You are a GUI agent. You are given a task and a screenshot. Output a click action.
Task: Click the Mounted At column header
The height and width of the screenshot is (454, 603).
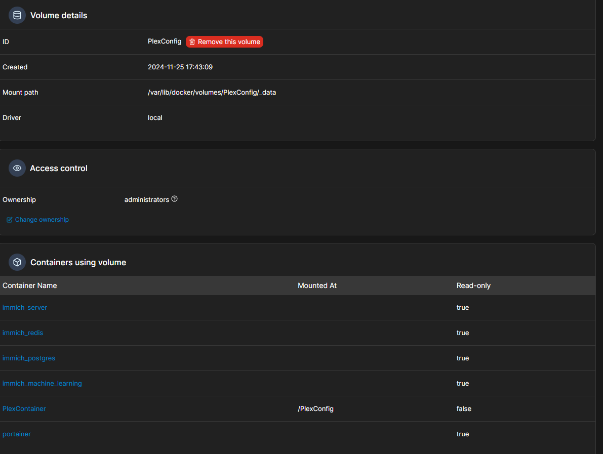(x=317, y=285)
